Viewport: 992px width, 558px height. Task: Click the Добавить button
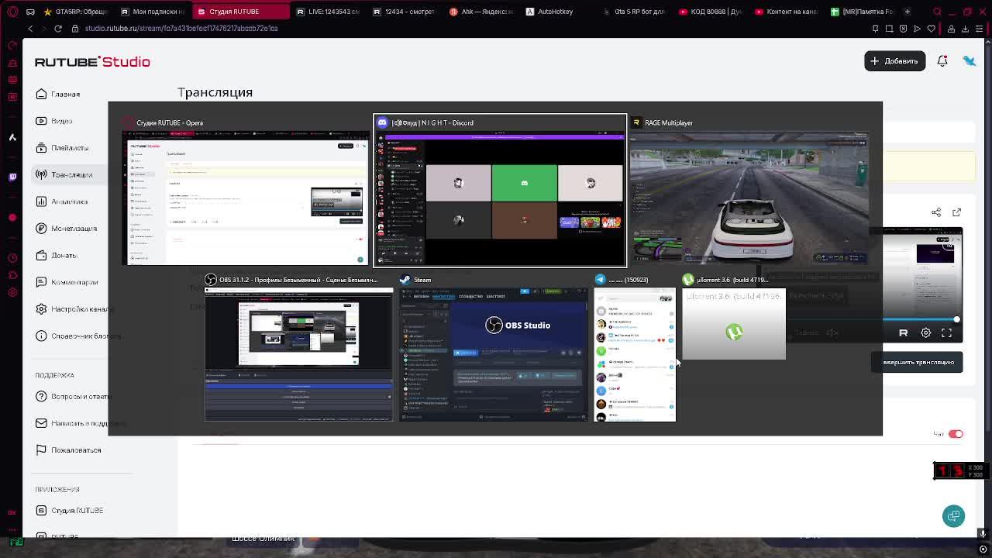[894, 60]
